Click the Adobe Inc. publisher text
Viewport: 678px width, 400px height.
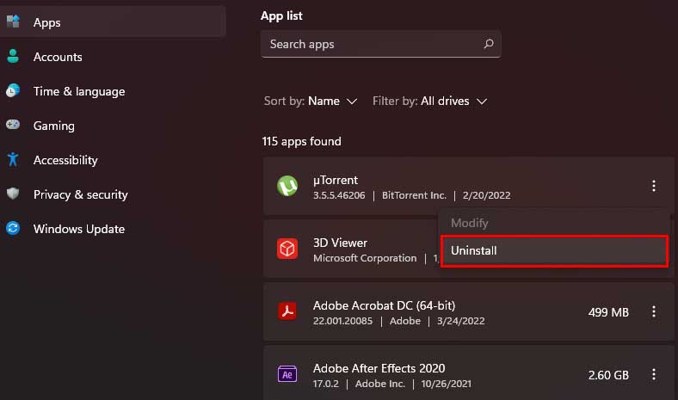(380, 384)
